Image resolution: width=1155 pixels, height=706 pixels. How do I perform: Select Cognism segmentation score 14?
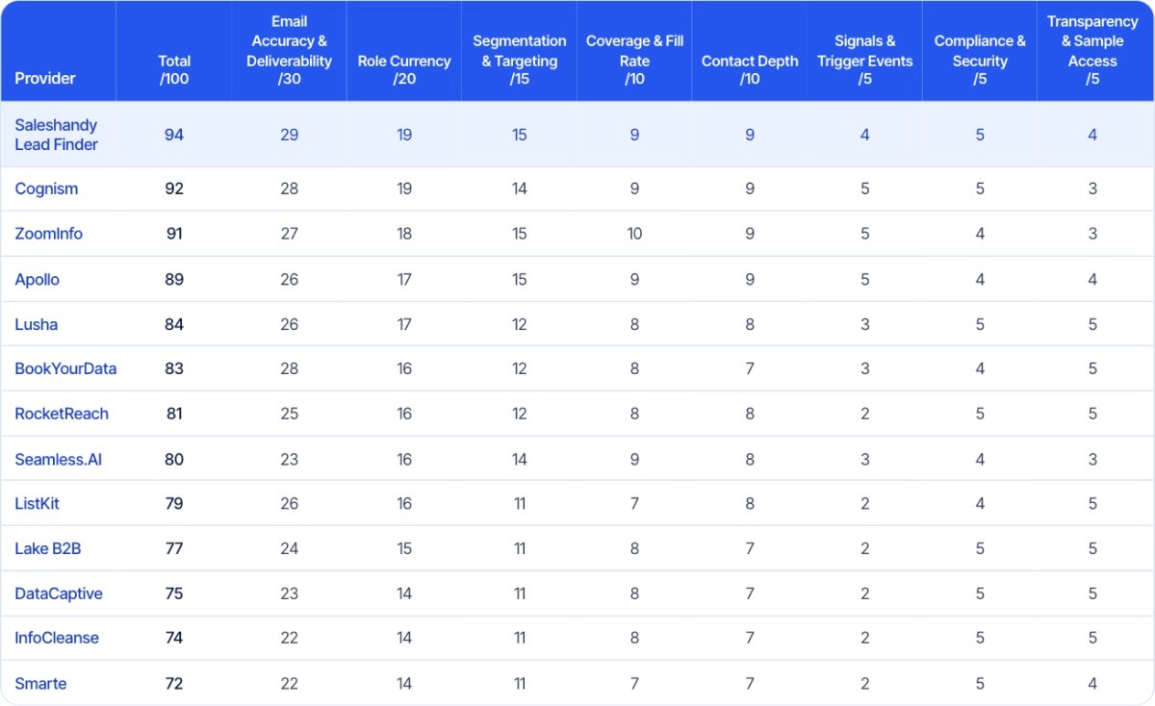520,189
